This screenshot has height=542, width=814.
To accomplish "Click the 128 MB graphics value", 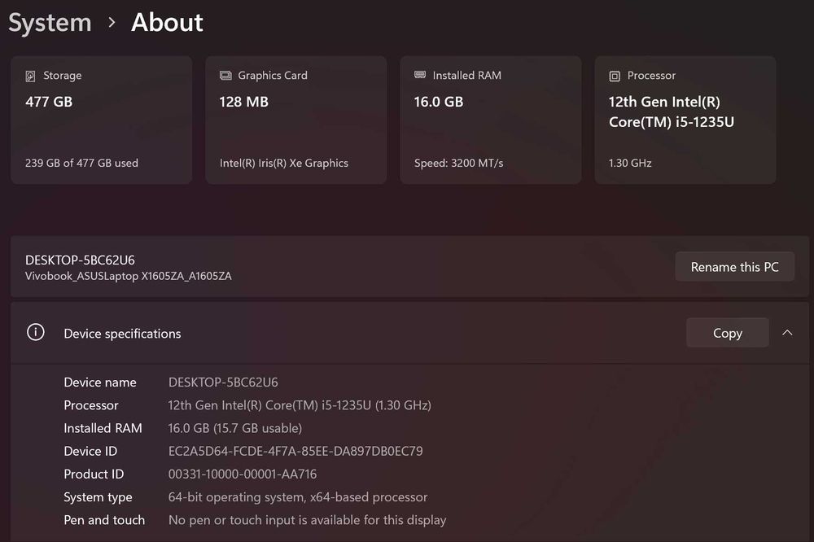I will (244, 102).
